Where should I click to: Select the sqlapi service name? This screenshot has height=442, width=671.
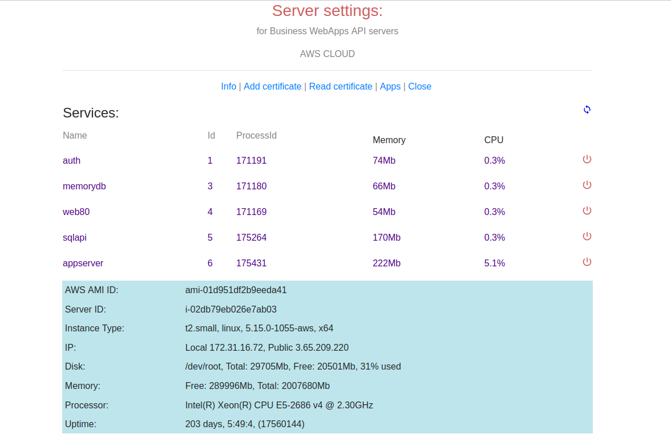click(x=74, y=237)
